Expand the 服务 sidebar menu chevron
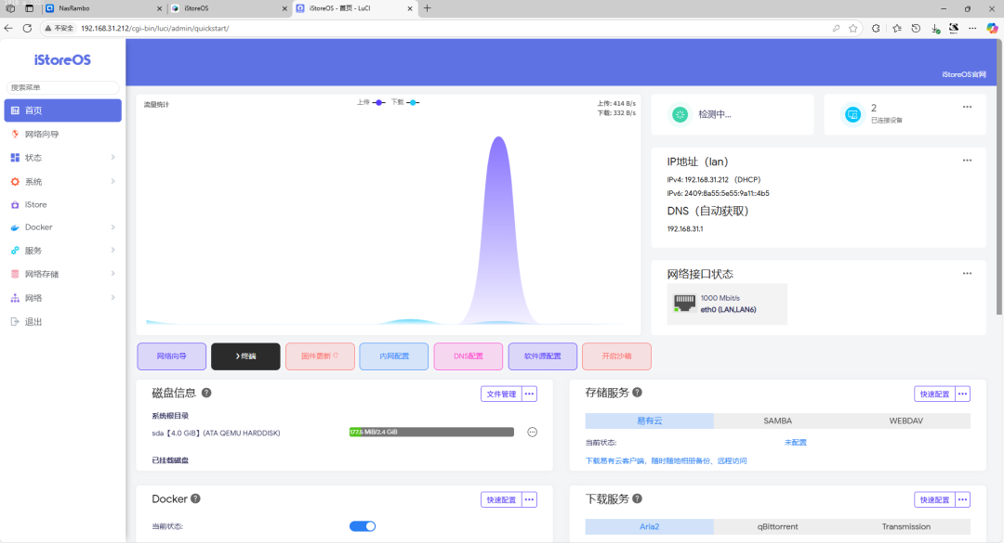Image resolution: width=1004 pixels, height=543 pixels. click(112, 250)
